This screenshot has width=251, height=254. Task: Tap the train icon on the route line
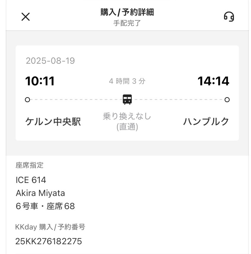click(x=127, y=99)
